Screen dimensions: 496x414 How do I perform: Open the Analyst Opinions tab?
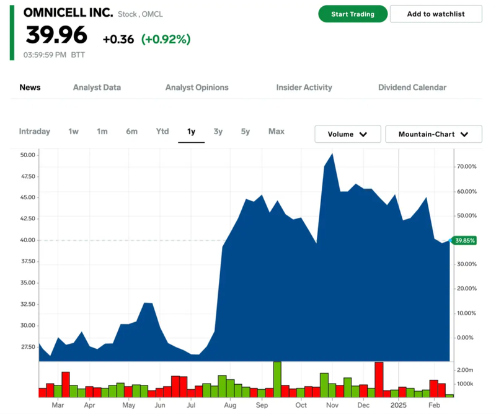(x=197, y=88)
